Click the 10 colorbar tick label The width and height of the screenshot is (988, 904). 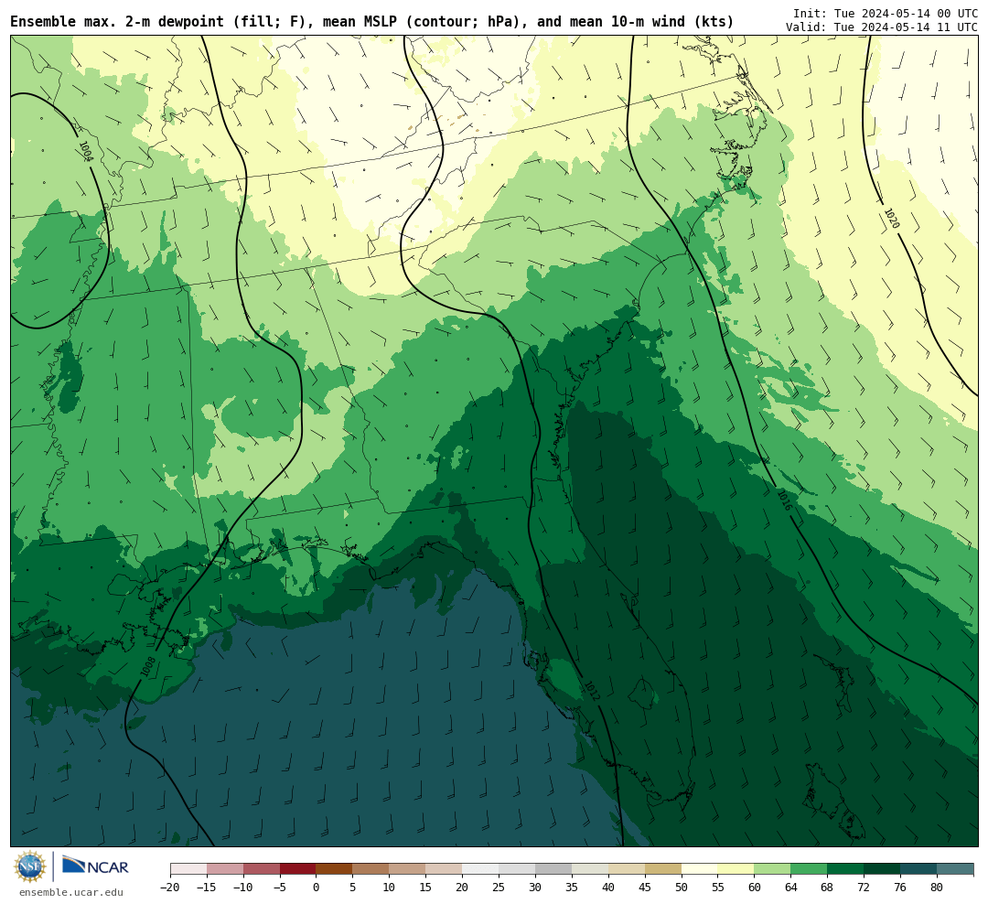point(390,888)
